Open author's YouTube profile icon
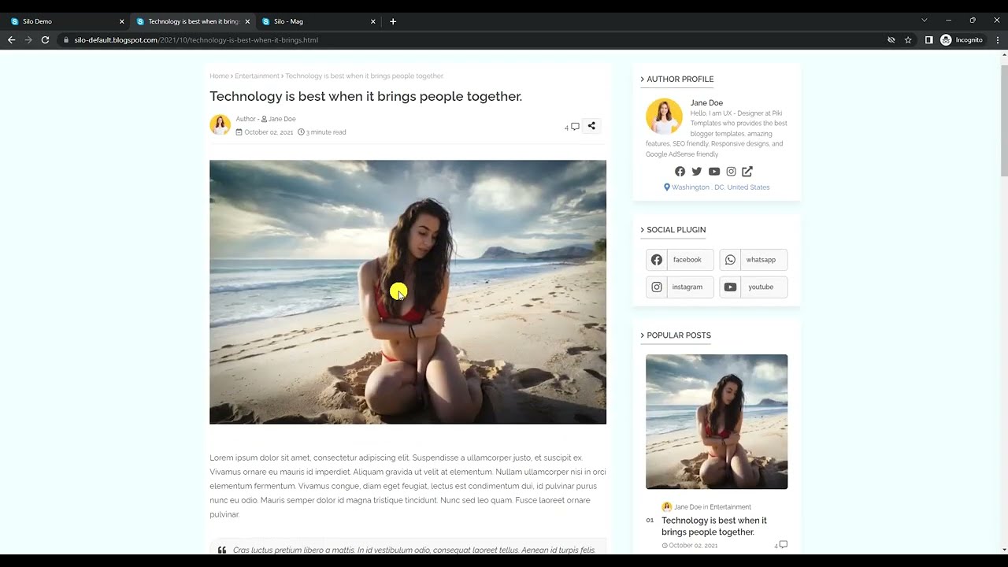Image resolution: width=1008 pixels, height=567 pixels. (x=713, y=172)
